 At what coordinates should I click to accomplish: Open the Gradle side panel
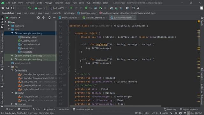pyautogui.click(x=202, y=21)
